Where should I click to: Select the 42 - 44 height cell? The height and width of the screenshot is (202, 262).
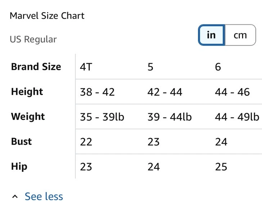164,92
